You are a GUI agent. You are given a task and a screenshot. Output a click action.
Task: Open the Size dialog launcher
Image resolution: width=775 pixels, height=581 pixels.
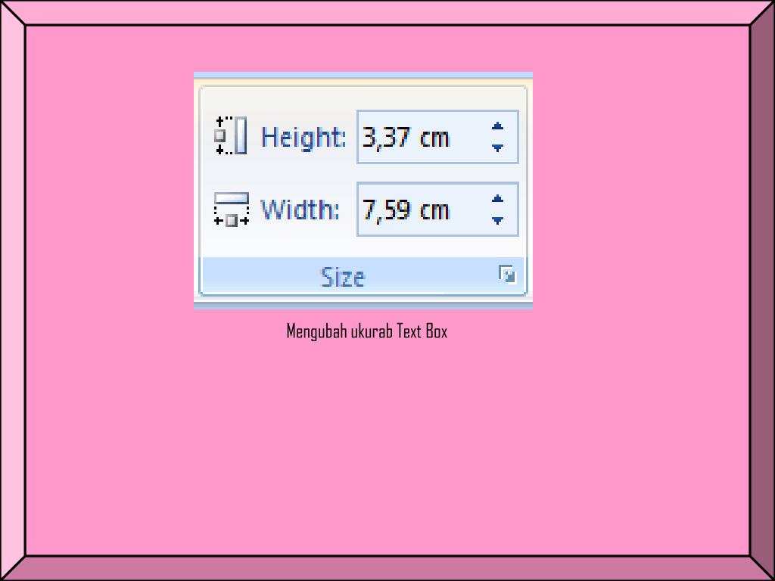pyautogui.click(x=507, y=274)
